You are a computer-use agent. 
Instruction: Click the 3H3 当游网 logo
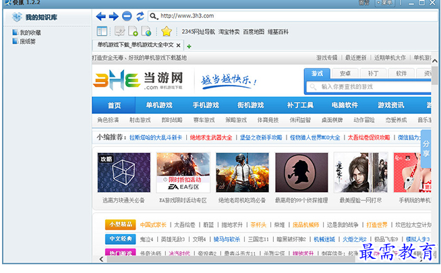138,80
